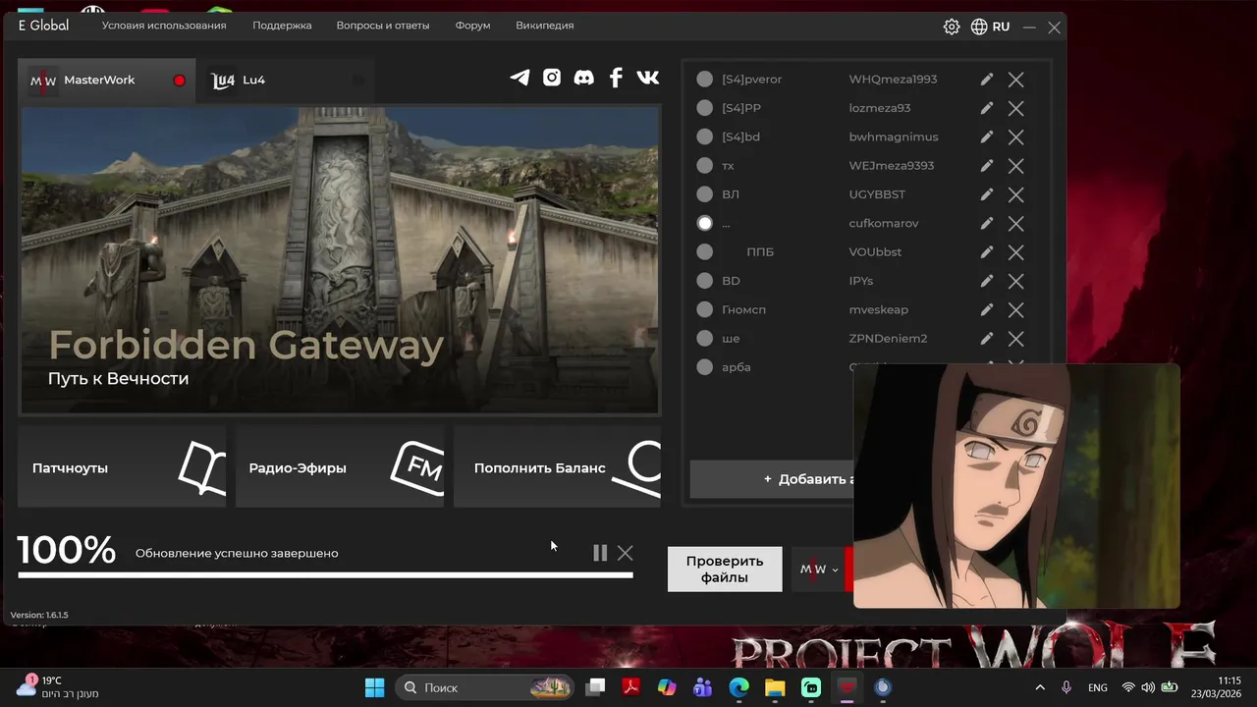Image resolution: width=1257 pixels, height=707 pixels.
Task: Expand the MW server dropdown
Action: tap(818, 570)
